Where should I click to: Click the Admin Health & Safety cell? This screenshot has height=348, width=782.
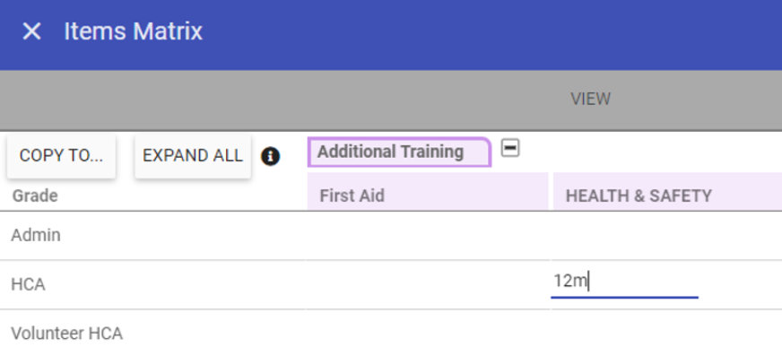[x=666, y=235]
